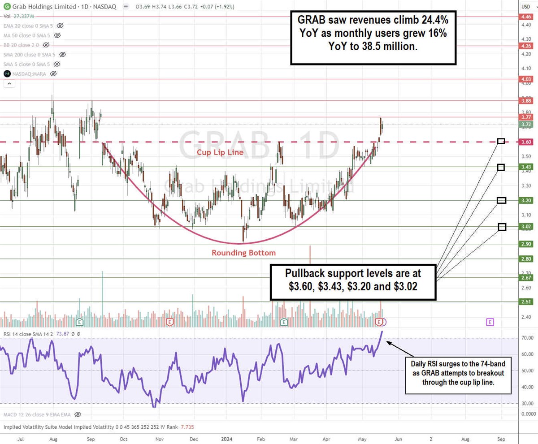Open the purple upcoming earnings marker
The height and width of the screenshot is (444, 538).
click(490, 322)
